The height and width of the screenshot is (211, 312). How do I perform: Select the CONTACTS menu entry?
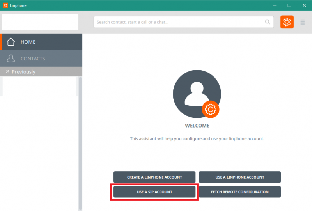point(41,59)
